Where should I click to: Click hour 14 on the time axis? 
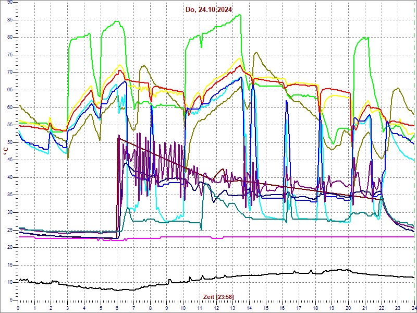(x=249, y=308)
